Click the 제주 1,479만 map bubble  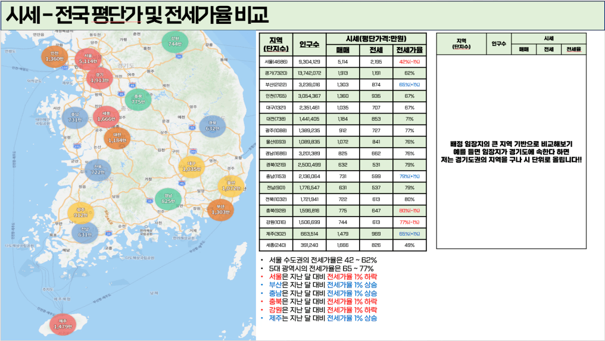63,325
